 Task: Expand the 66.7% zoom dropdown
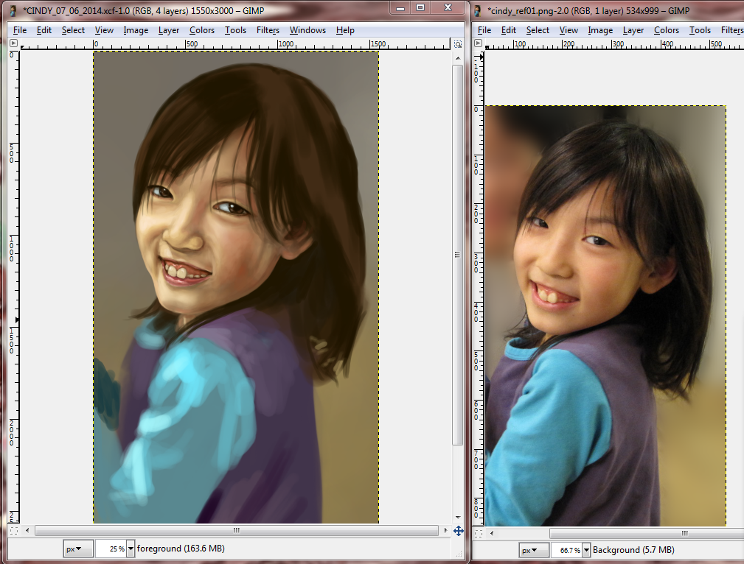pyautogui.click(x=586, y=550)
